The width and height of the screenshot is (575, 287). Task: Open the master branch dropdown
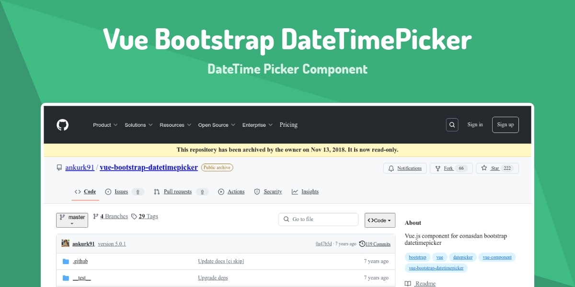(x=72, y=220)
